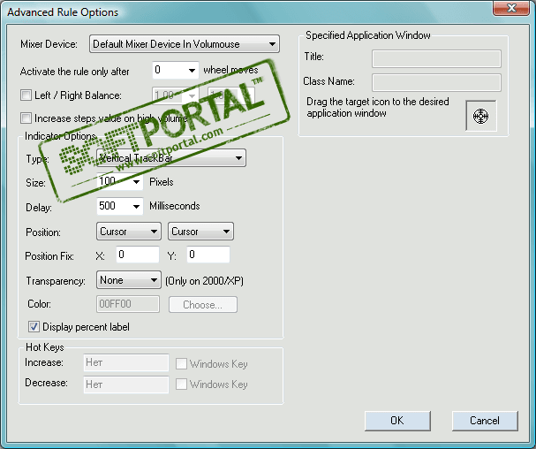Click the Position Fix Y field
536x449 pixels.
(208, 255)
